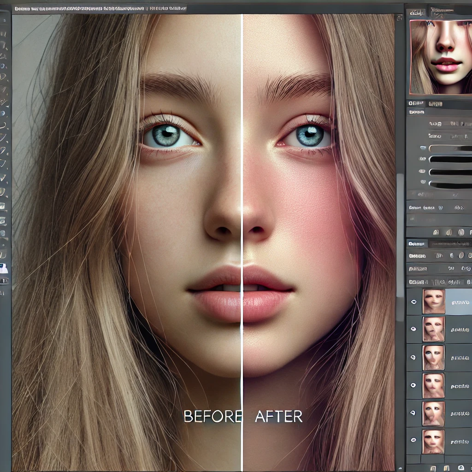Pick the foreground color swatch near the toolbar bottom

pos(4,267)
